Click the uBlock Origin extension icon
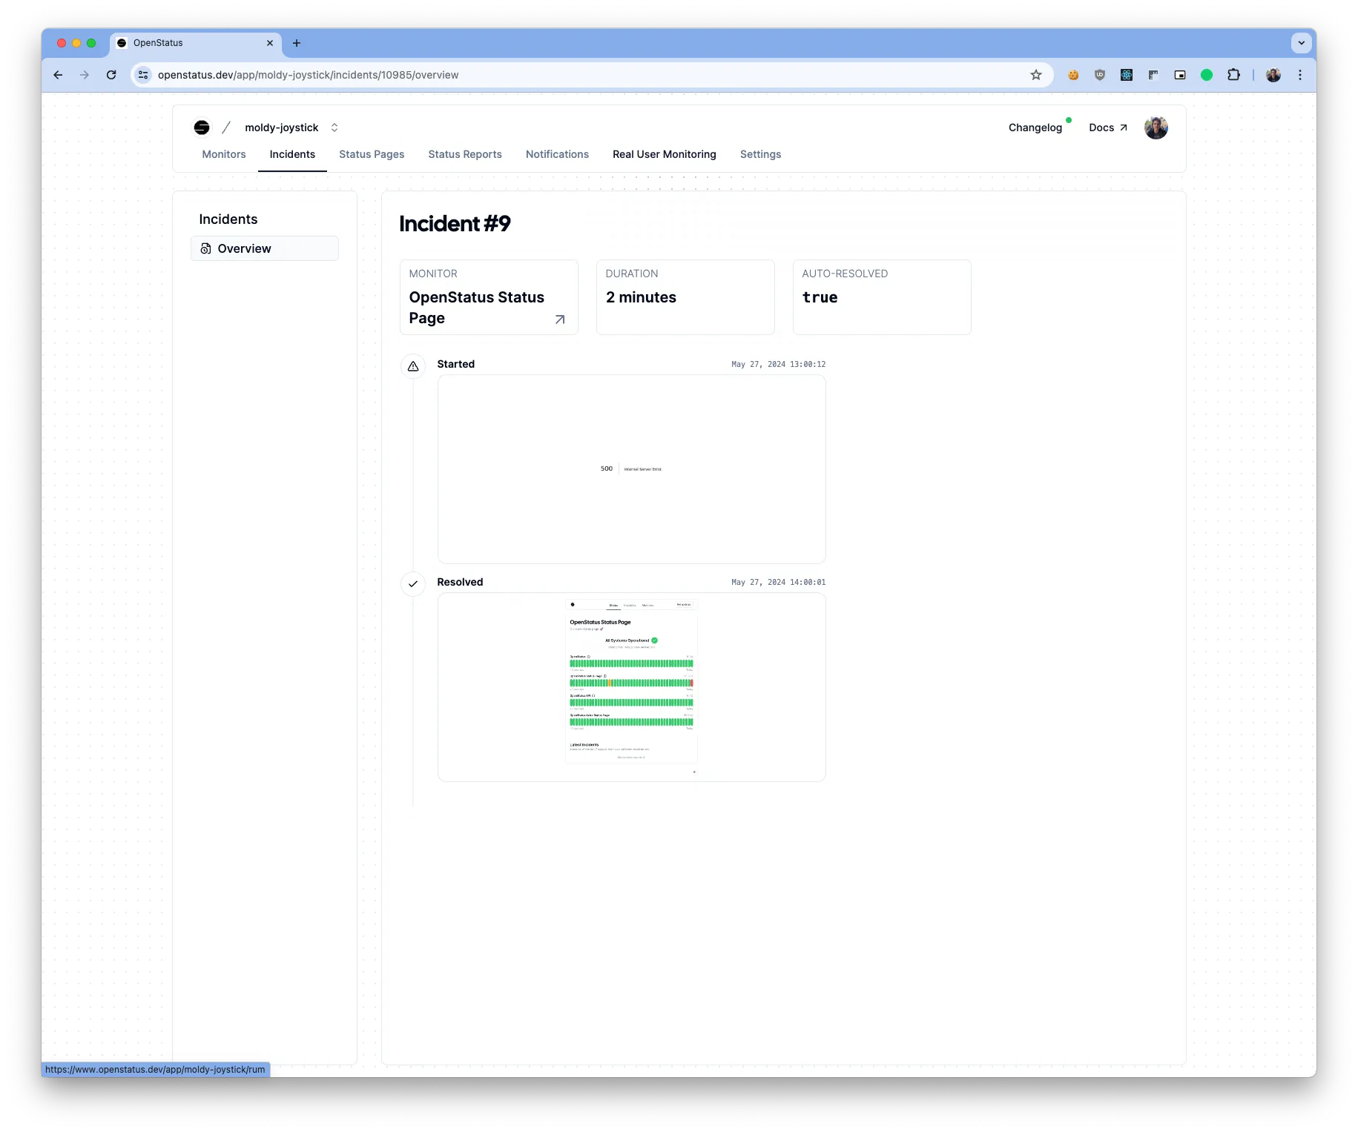The height and width of the screenshot is (1132, 1358). click(x=1100, y=75)
